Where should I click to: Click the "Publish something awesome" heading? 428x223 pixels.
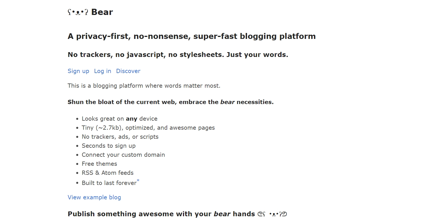(x=161, y=214)
